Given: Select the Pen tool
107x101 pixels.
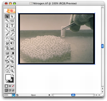Looking at the screenshot, I should pos(7,25).
